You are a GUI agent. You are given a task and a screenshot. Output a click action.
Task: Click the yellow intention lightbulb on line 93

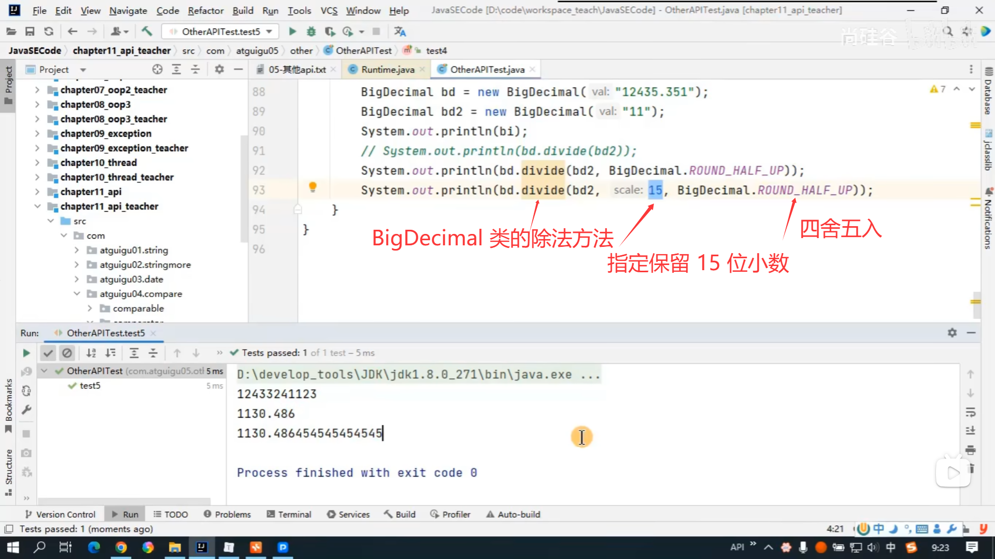pos(312,187)
